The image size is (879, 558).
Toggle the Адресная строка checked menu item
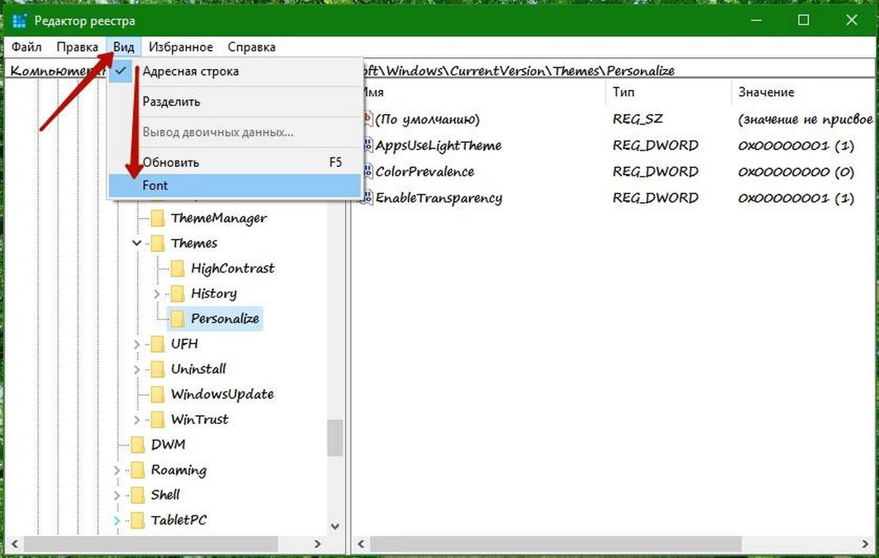(x=234, y=72)
